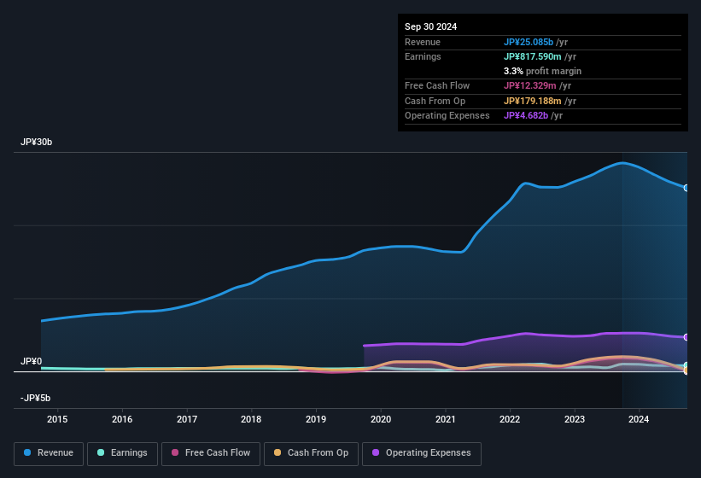
Task: Toggle the Revenue legend button
Action: [x=49, y=453]
